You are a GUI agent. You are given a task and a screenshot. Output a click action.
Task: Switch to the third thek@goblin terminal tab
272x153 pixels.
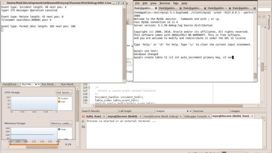coord(193,8)
